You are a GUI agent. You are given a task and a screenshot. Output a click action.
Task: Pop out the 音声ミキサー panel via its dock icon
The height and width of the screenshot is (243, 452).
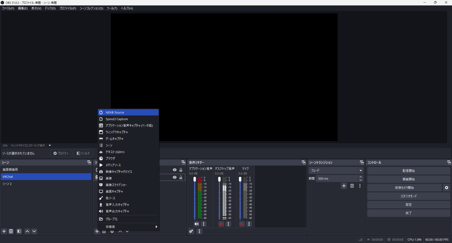304,162
